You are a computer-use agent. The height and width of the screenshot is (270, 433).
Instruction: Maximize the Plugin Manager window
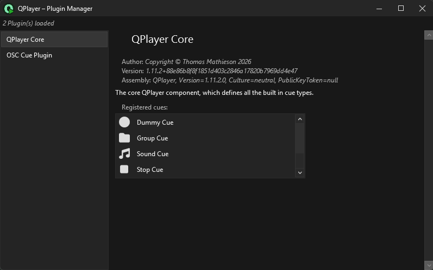(401, 9)
